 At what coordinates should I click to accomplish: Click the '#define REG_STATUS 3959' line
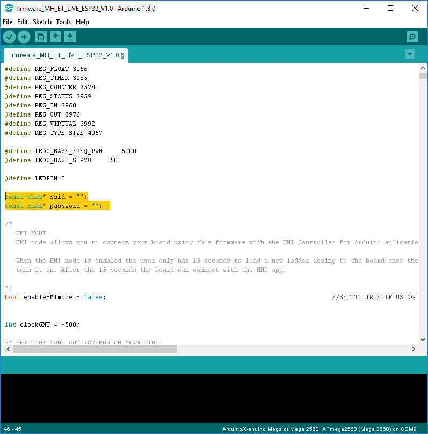click(48, 96)
